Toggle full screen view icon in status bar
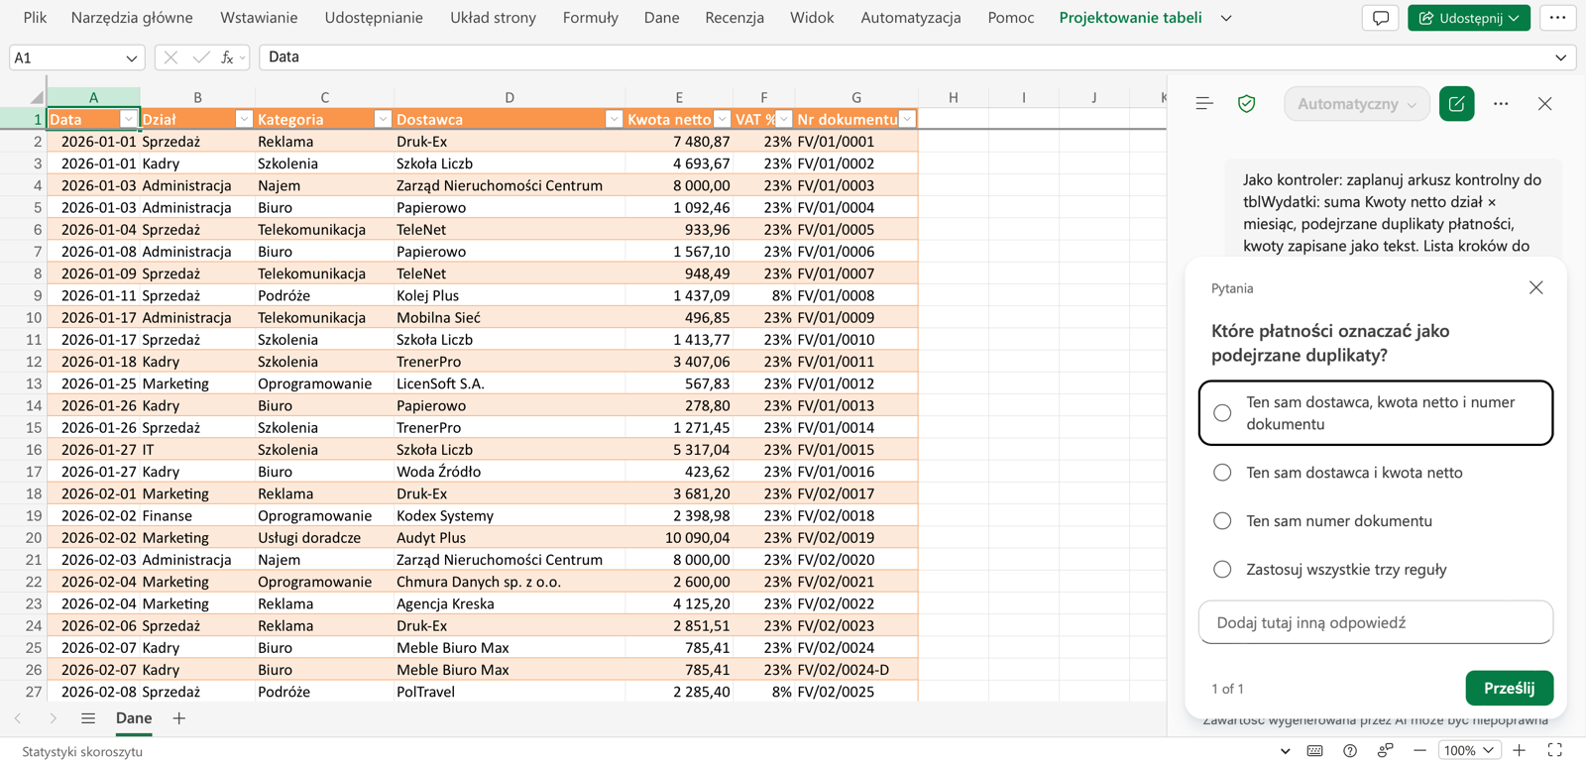Screen dimensions: 1586x762 1555,750
